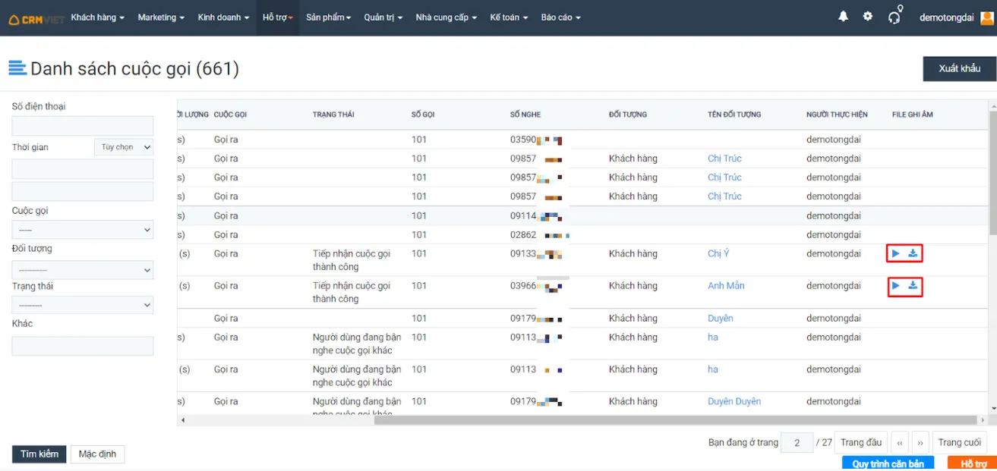Jump to last page with Trang cuối

pos(960,443)
